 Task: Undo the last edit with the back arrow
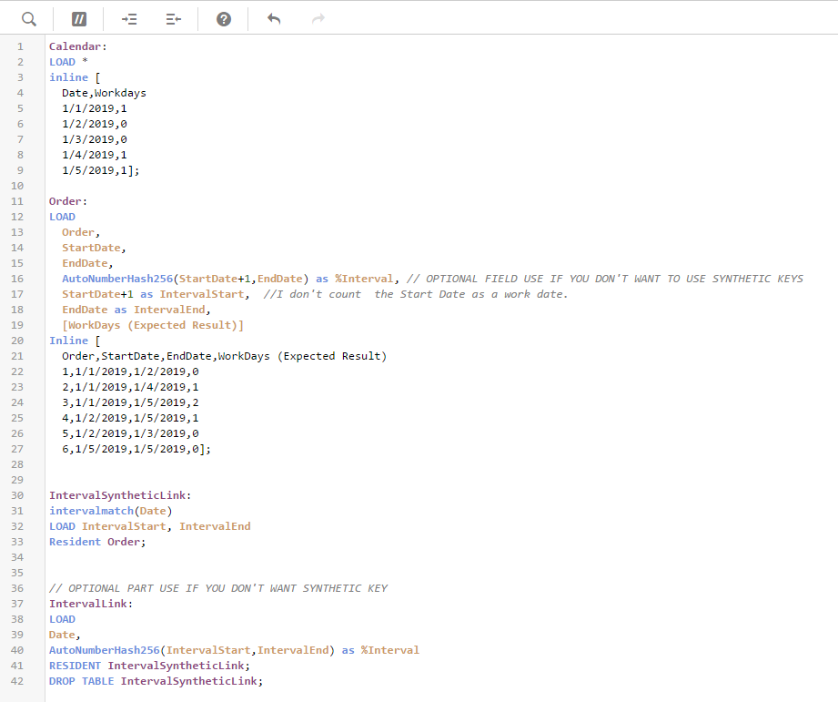click(274, 19)
